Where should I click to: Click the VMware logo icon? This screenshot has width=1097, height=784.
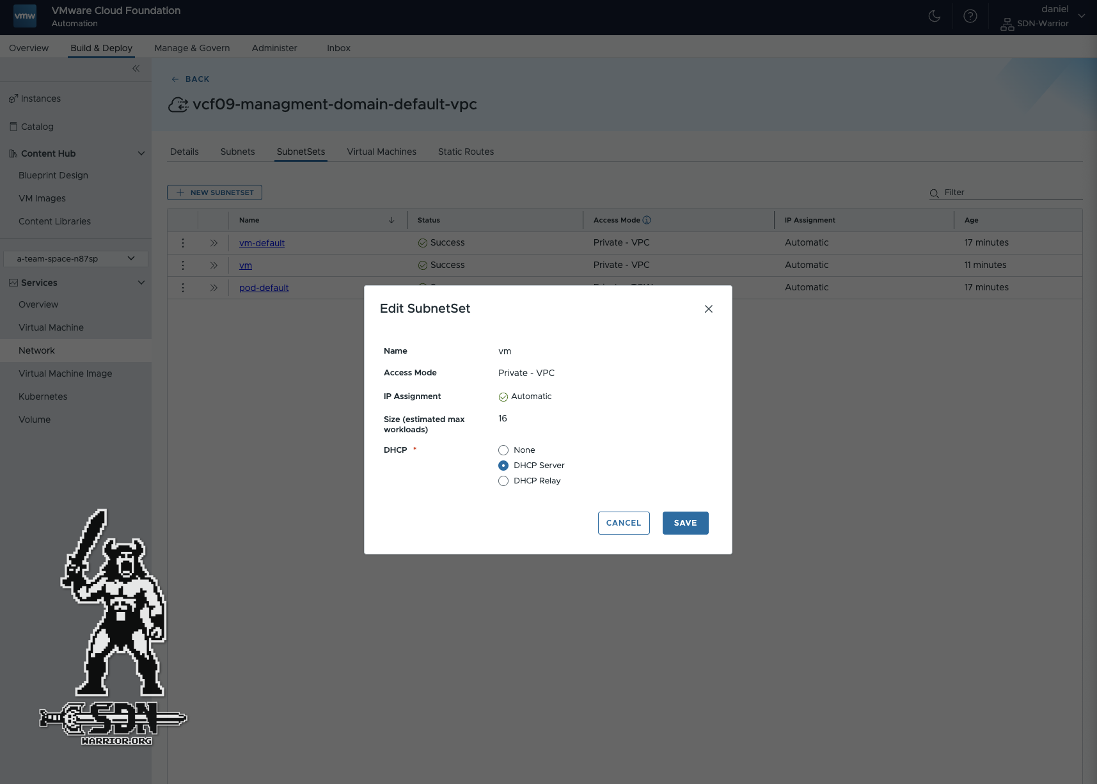(25, 17)
